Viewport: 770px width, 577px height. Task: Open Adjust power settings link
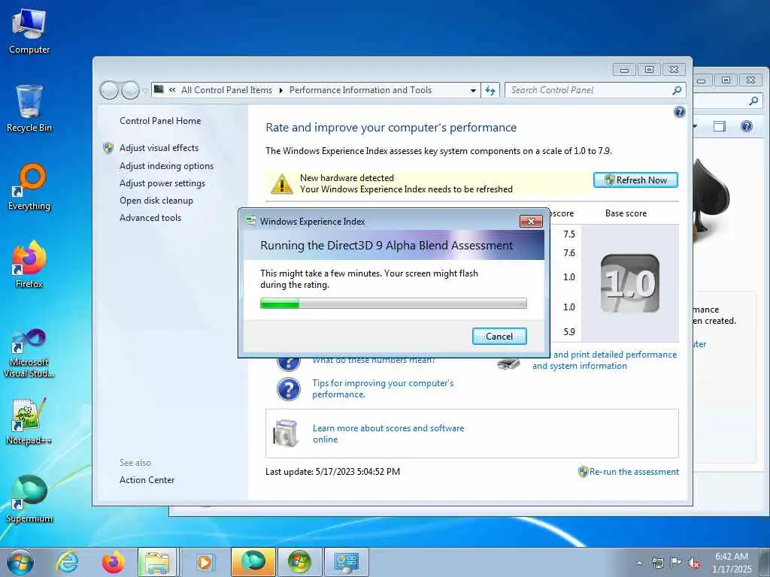(162, 183)
